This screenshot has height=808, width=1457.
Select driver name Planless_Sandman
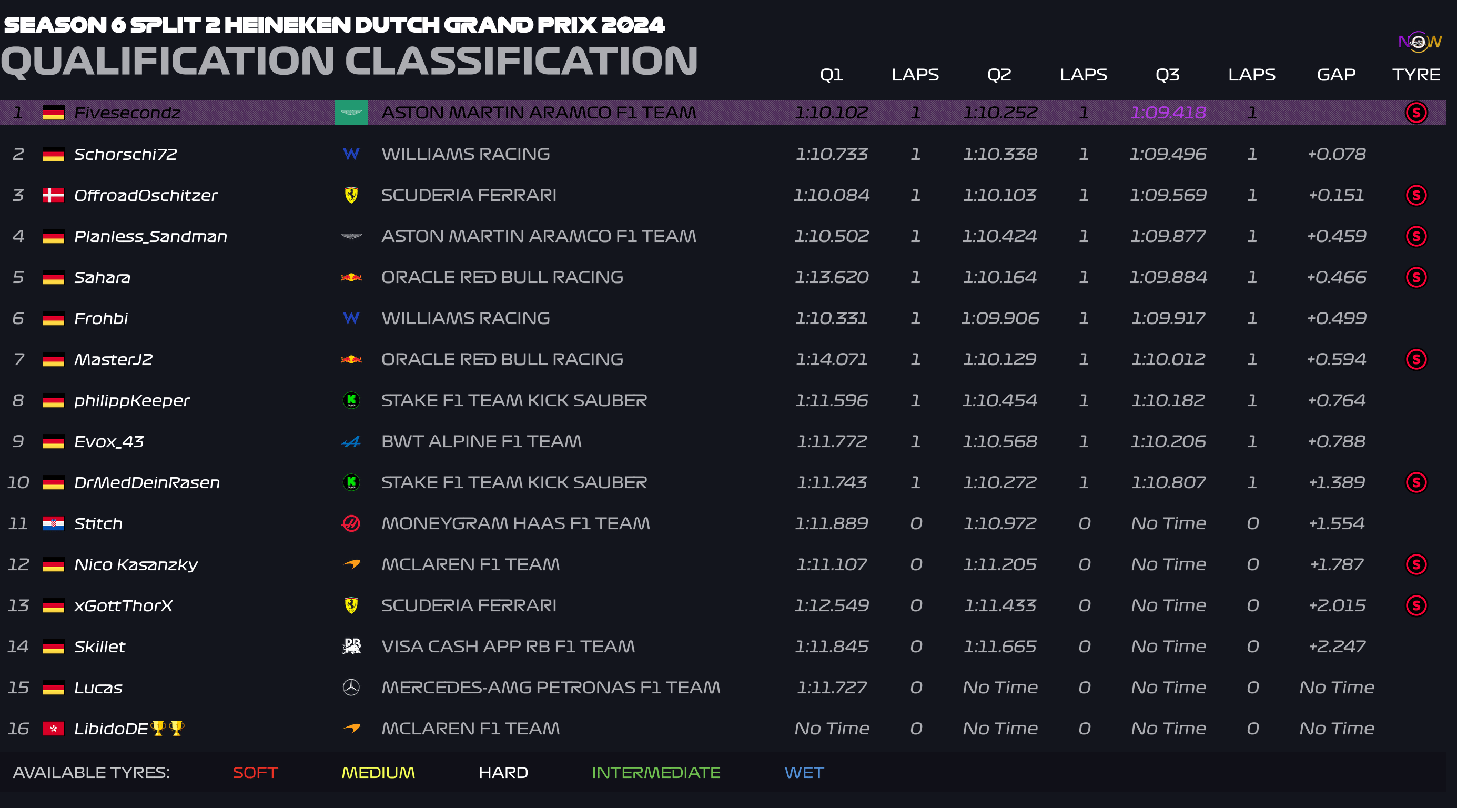click(150, 237)
